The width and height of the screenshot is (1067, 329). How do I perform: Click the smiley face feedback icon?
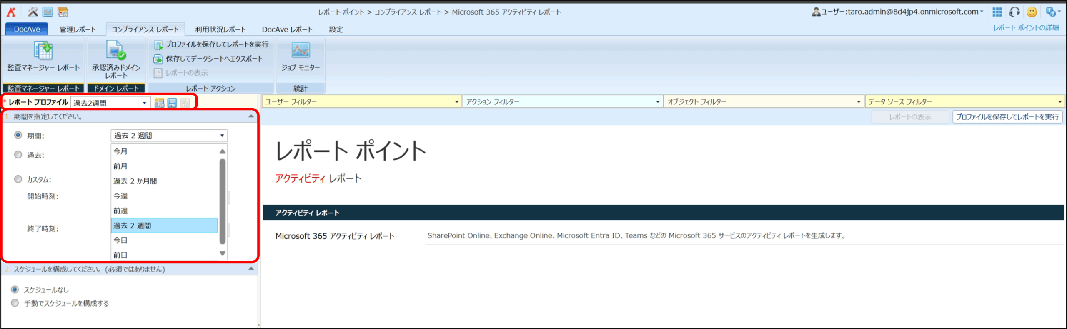1032,12
